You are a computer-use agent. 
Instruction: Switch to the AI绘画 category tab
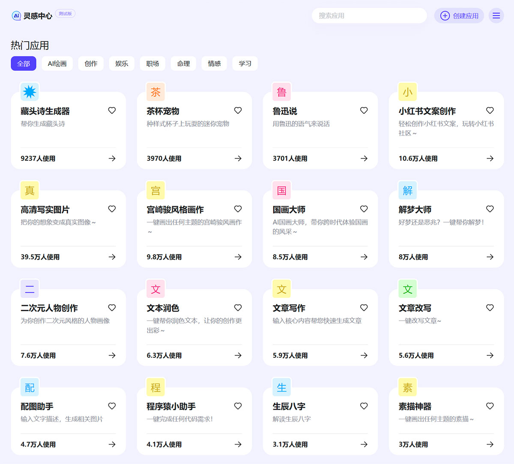(57, 63)
